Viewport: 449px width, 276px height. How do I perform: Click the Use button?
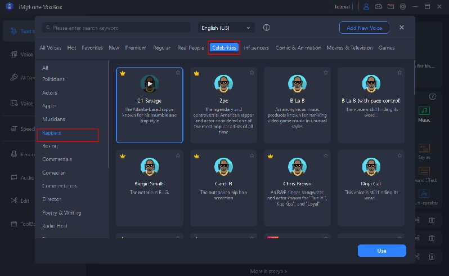click(381, 251)
